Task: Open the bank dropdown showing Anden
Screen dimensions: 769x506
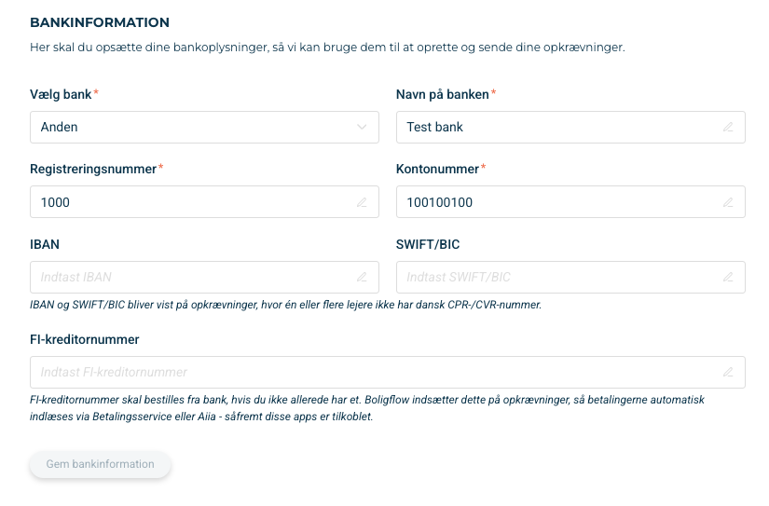Action: click(x=204, y=128)
